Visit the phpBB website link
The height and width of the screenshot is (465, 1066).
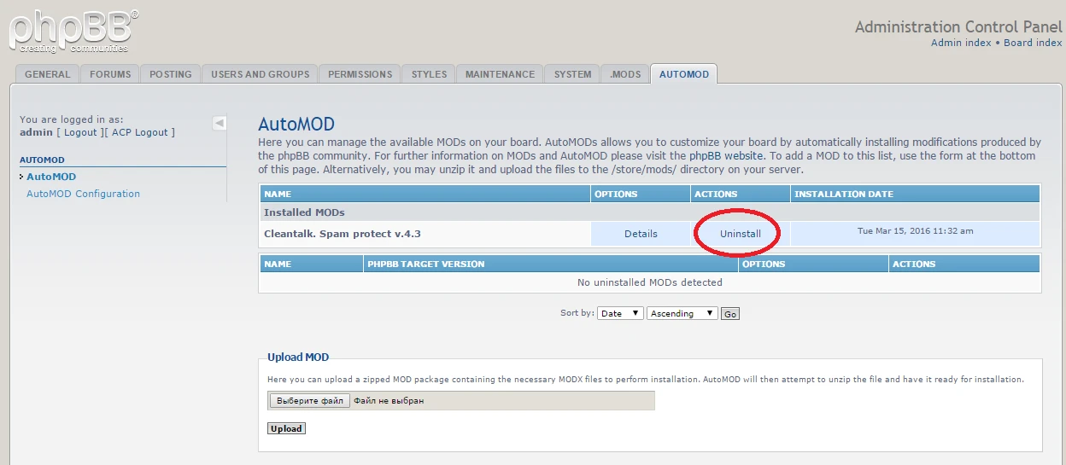727,156
